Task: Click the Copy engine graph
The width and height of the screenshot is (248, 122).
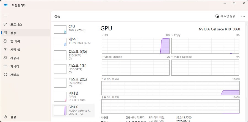Action: click(205, 46)
